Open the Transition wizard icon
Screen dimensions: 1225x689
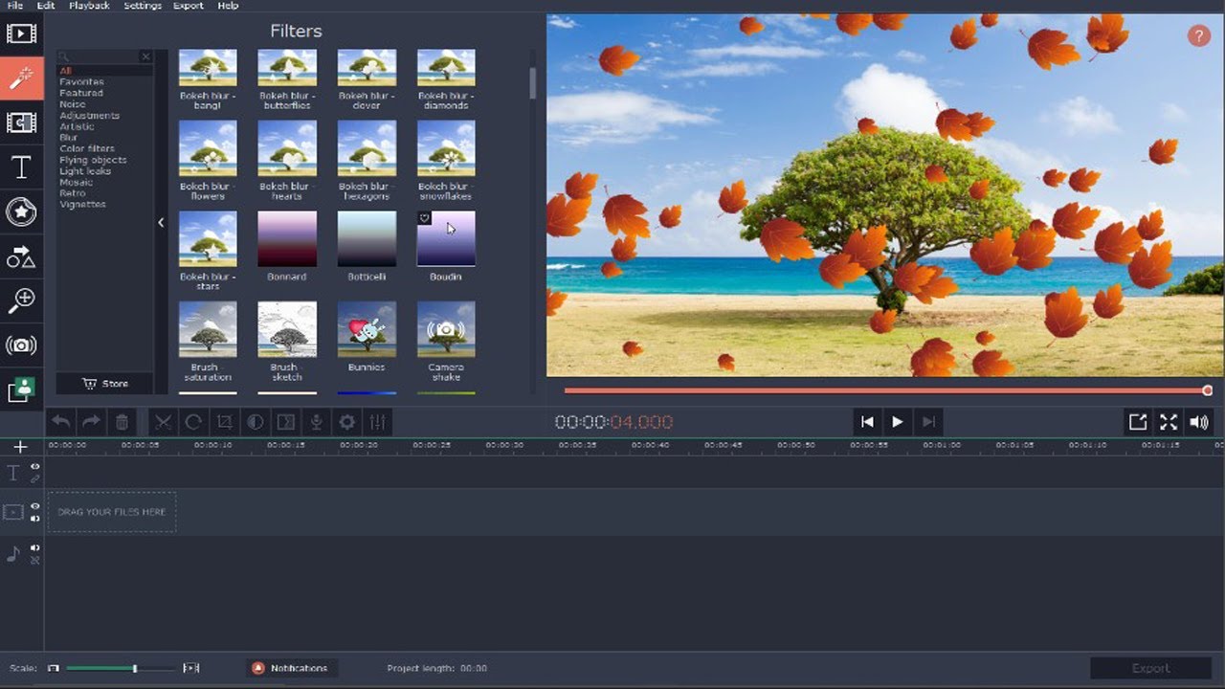point(285,422)
